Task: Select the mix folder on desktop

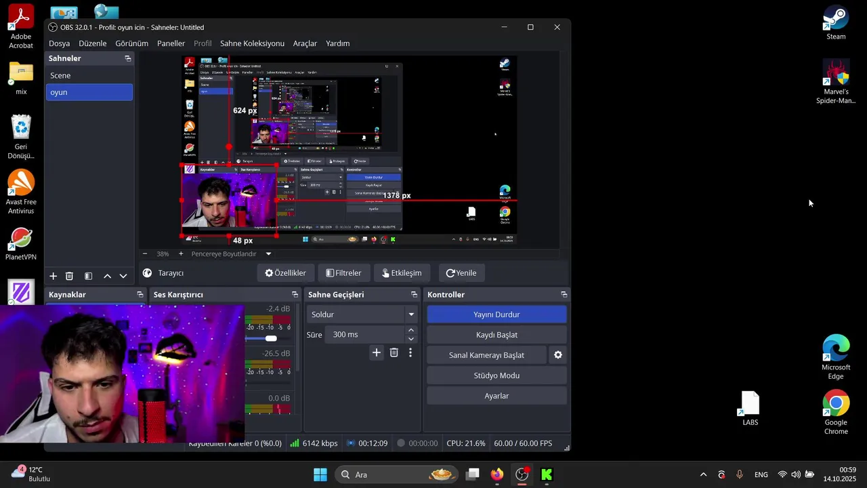Action: coord(21,78)
